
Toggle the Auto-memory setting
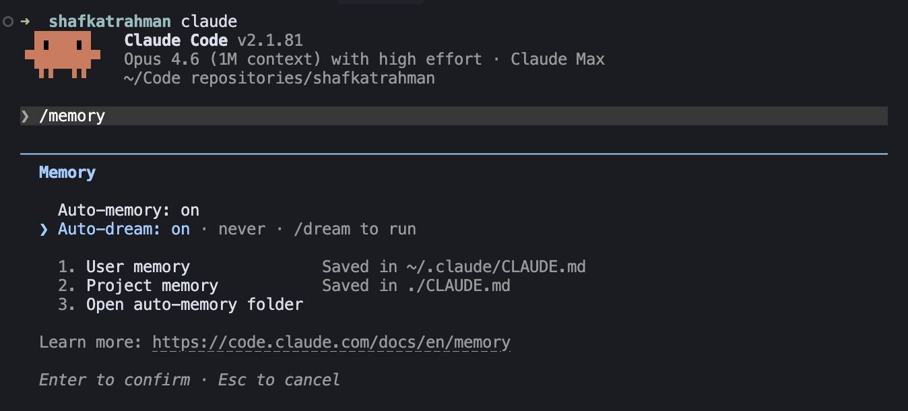[128, 210]
